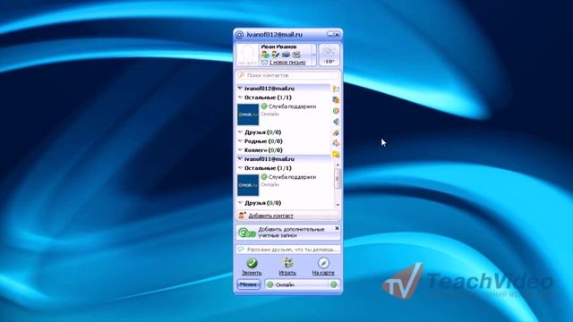Collapse Остальные (1/1) under ivanof012@mail.ru
Screen dimensions: 573x322
point(240,97)
